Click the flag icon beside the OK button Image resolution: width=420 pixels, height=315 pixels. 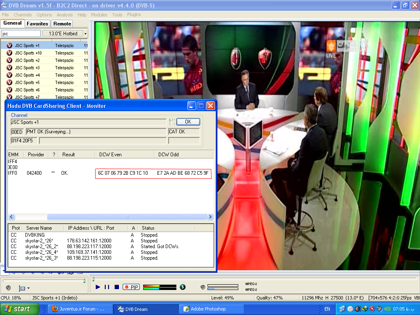coord(172,122)
